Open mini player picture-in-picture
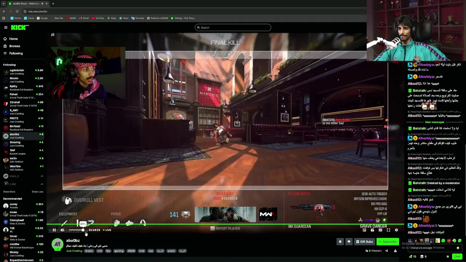This screenshot has width=466, height=262. click(x=364, y=230)
